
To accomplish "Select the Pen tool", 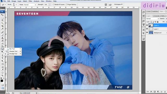I will click(x=2, y=55).
